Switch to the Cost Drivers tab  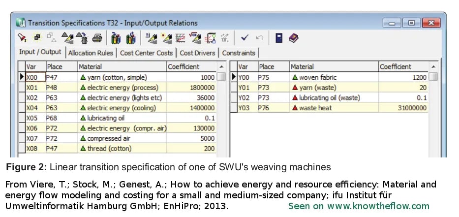click(x=197, y=53)
